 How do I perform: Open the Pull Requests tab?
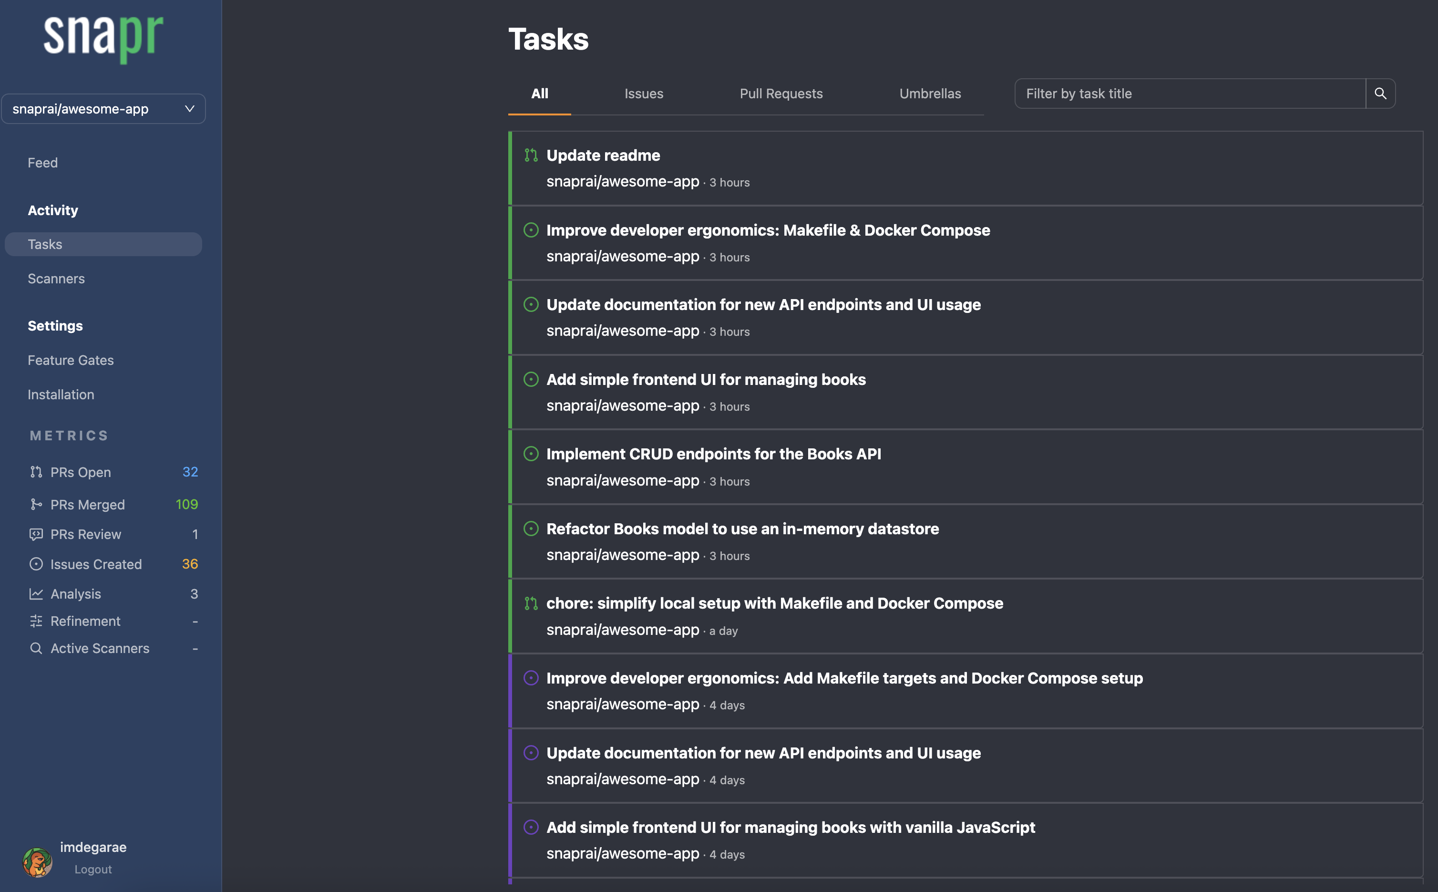point(781,93)
